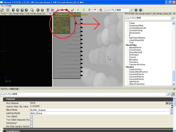Close the material expressions panel
This screenshot has width=176, height=132.
[x=174, y=14]
